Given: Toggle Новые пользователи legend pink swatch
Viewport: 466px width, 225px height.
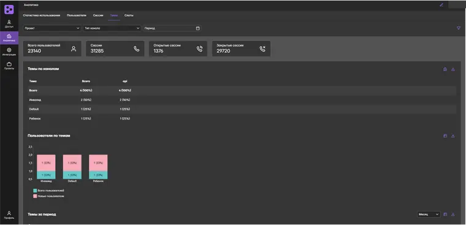Looking at the screenshot, I should (35, 196).
